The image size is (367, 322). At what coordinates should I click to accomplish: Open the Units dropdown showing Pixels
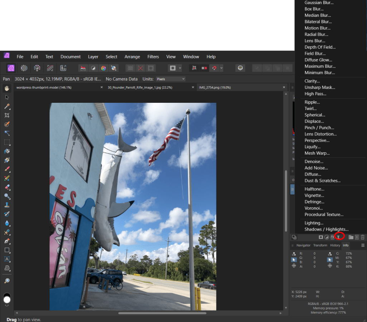pyautogui.click(x=171, y=79)
